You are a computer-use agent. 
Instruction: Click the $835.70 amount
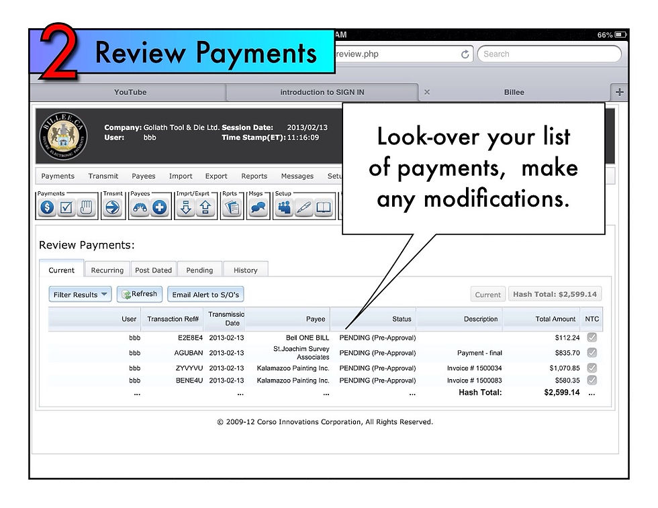coord(567,353)
